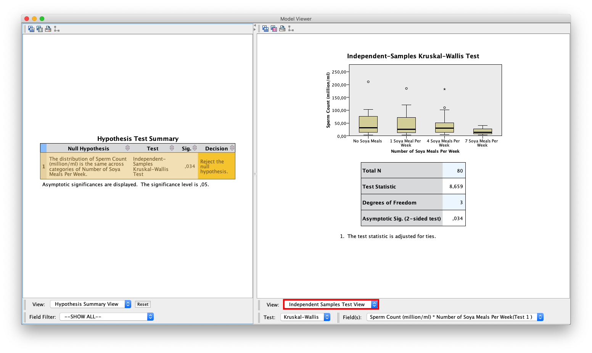Click the print icon in right panel toolbar
The height and width of the screenshot is (353, 592).
click(282, 29)
